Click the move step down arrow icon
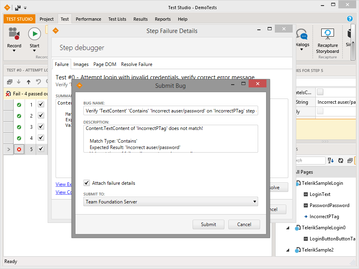The image size is (359, 269). pos(19,81)
